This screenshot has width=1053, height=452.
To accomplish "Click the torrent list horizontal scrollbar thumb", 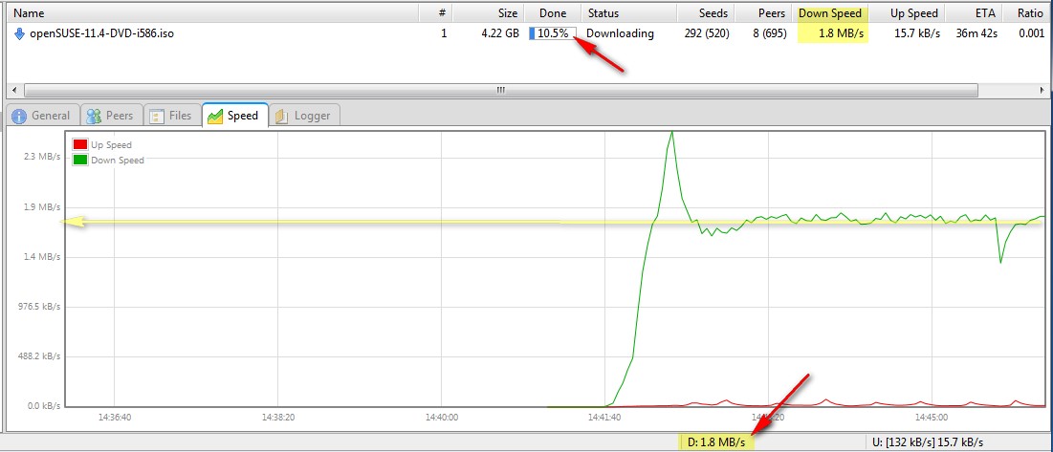I will tap(500, 90).
